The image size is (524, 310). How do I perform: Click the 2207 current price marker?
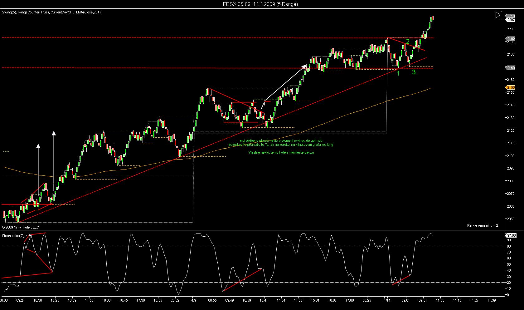[511, 20]
